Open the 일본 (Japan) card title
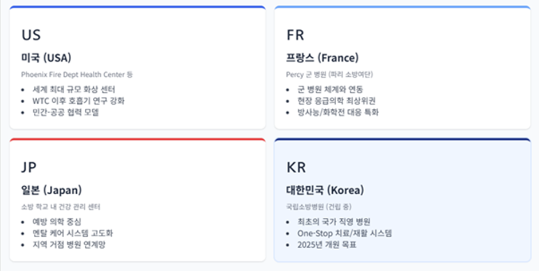 [x=52, y=190]
